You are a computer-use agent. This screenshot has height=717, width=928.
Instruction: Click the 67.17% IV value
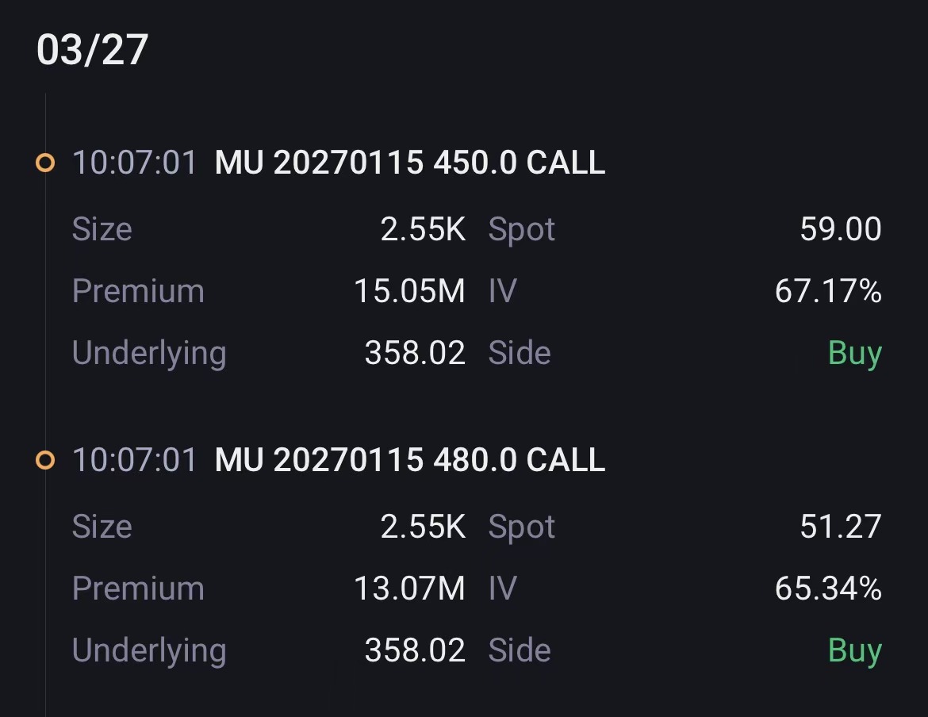coord(828,291)
